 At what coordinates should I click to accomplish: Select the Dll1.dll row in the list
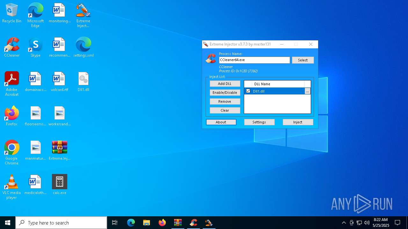[274, 91]
